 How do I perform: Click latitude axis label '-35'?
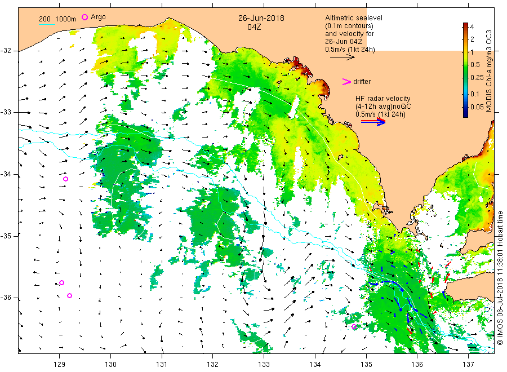(x=6, y=236)
